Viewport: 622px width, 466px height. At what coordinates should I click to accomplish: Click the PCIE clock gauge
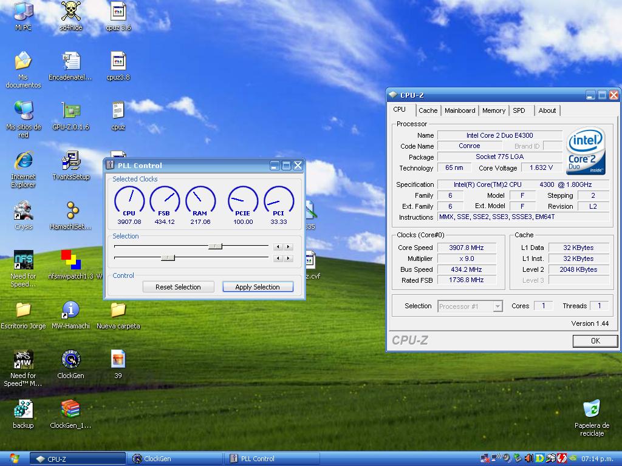243,201
